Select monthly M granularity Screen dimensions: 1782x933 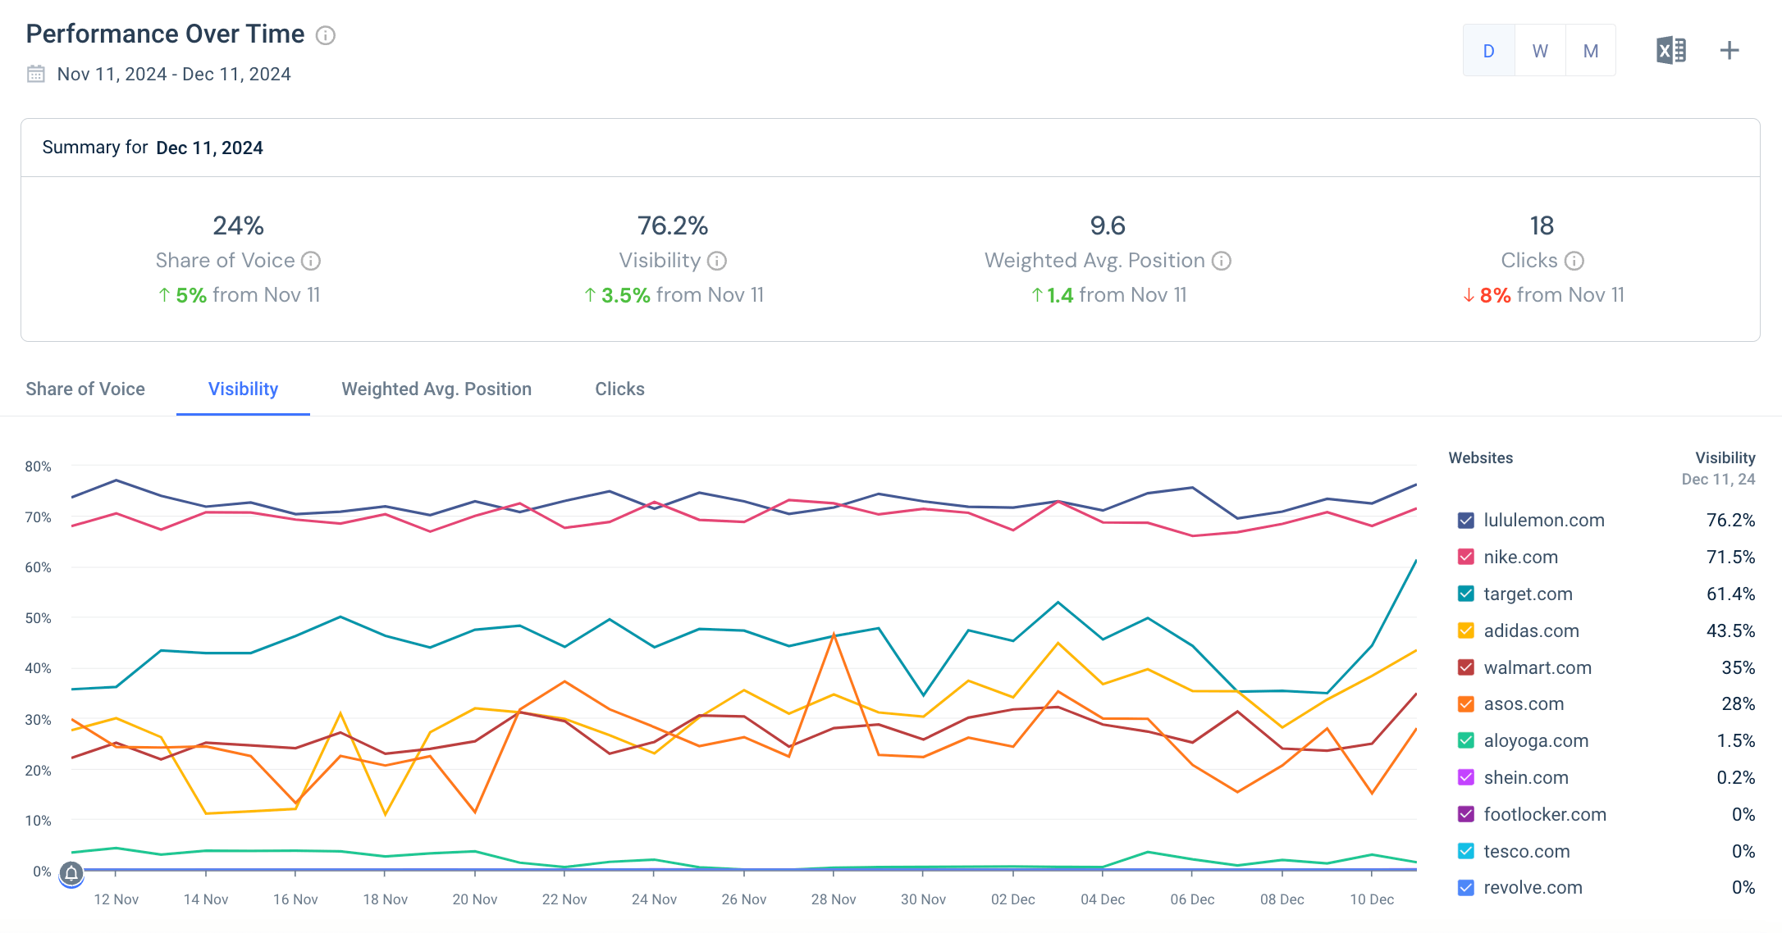click(1591, 51)
